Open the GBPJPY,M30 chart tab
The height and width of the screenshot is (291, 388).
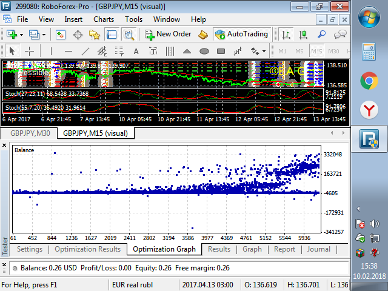click(30, 133)
